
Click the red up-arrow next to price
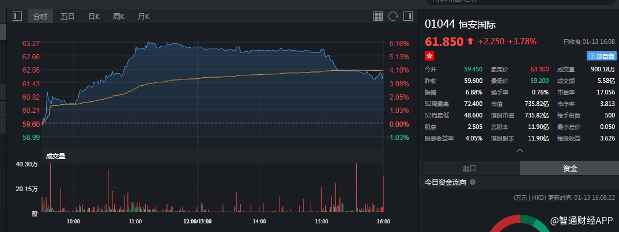[x=470, y=41]
